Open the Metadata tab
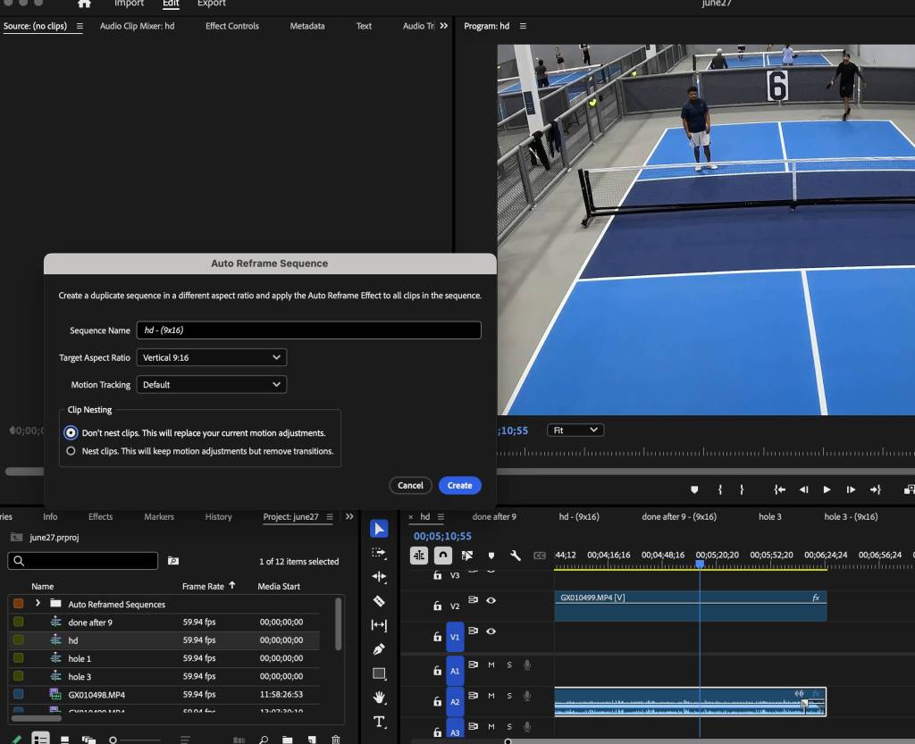915x744 pixels. (x=307, y=26)
